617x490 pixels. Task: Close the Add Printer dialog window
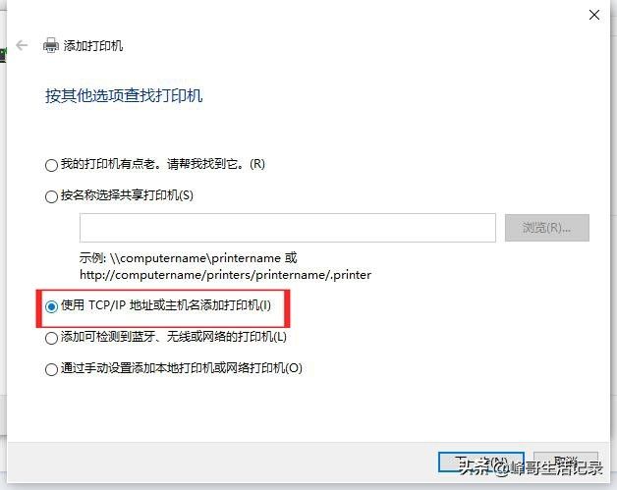point(594,15)
